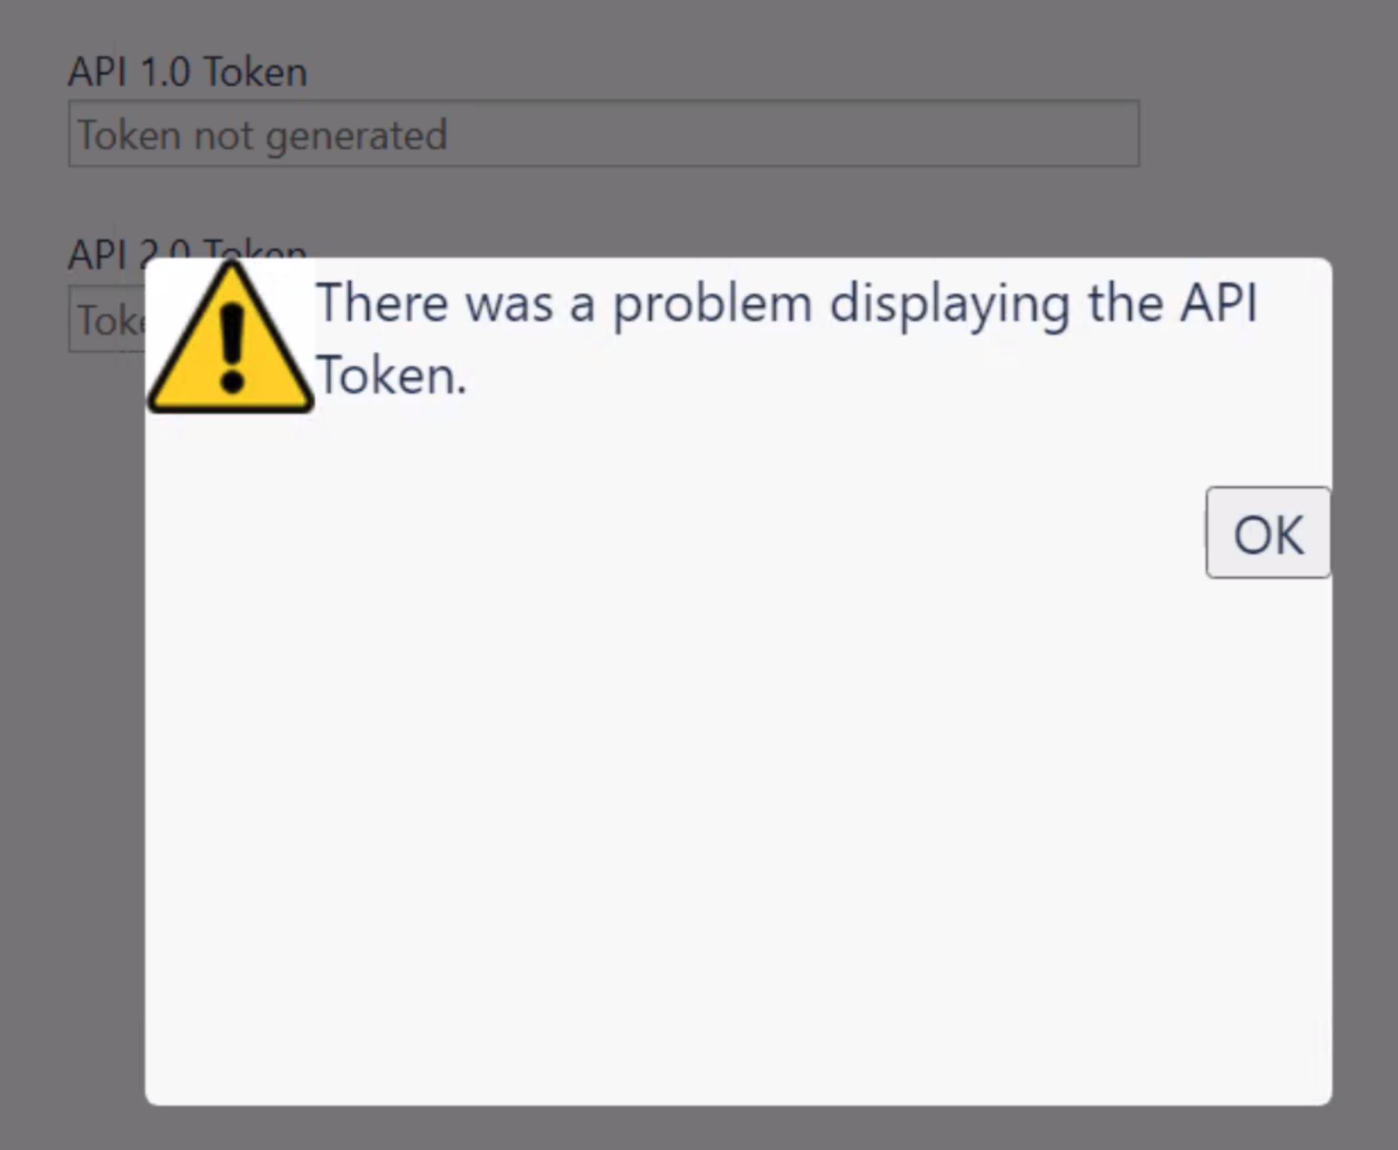Click OK to dismiss the error dialog
Image resolution: width=1398 pixels, height=1150 pixels.
coord(1268,533)
